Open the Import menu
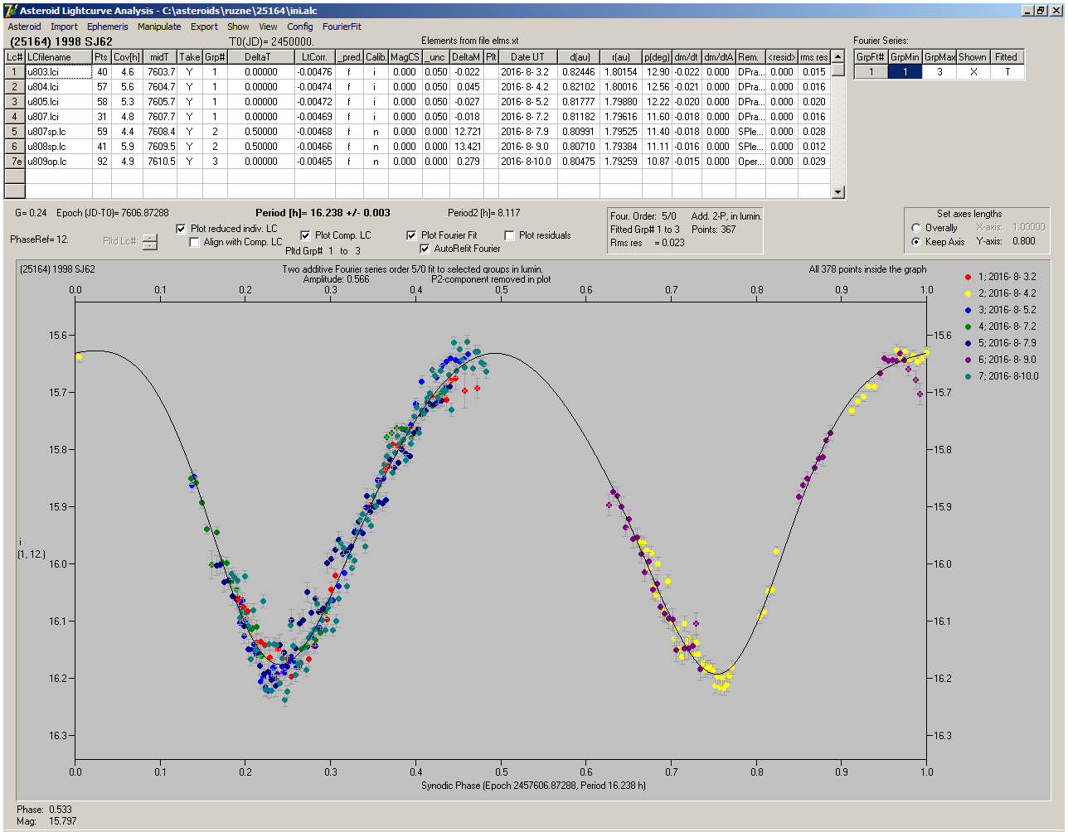This screenshot has width=1068, height=832. 65,27
